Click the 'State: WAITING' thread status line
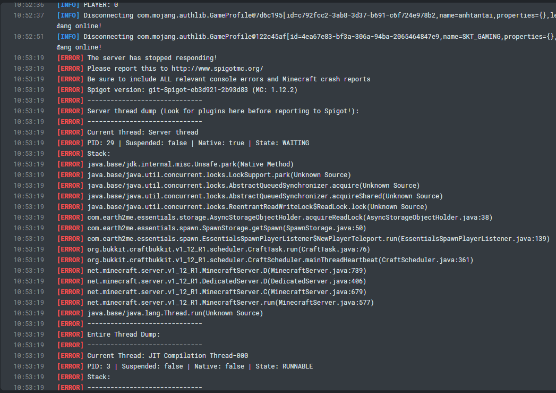Viewport: 556px width, 393px height. (198, 143)
